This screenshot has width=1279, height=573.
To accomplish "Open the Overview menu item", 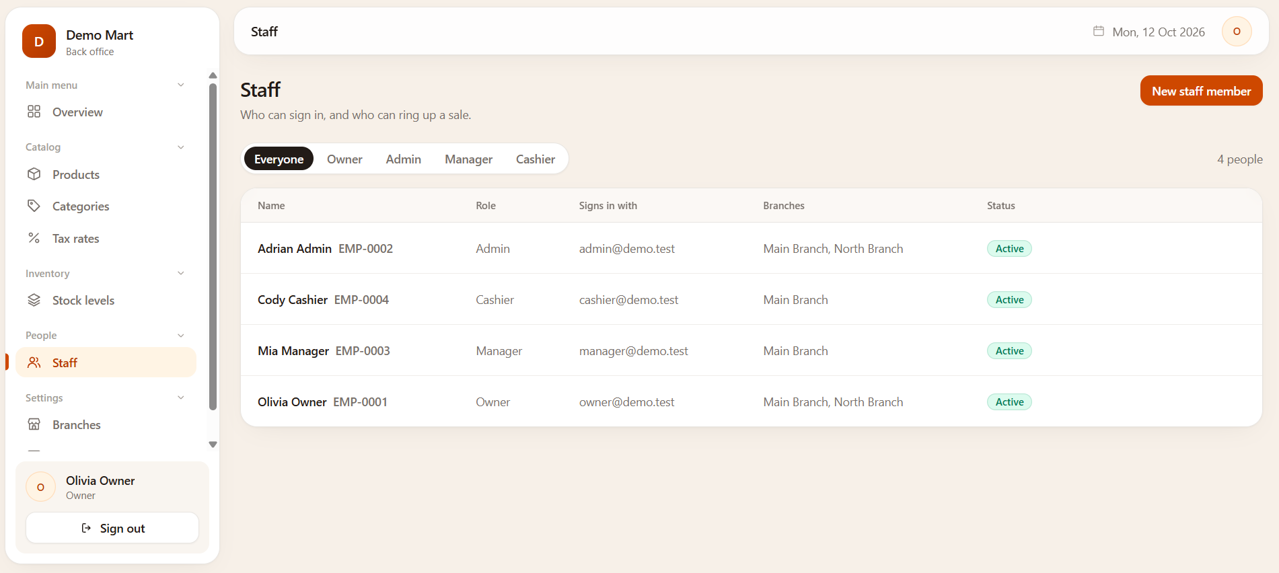I will (x=106, y=112).
